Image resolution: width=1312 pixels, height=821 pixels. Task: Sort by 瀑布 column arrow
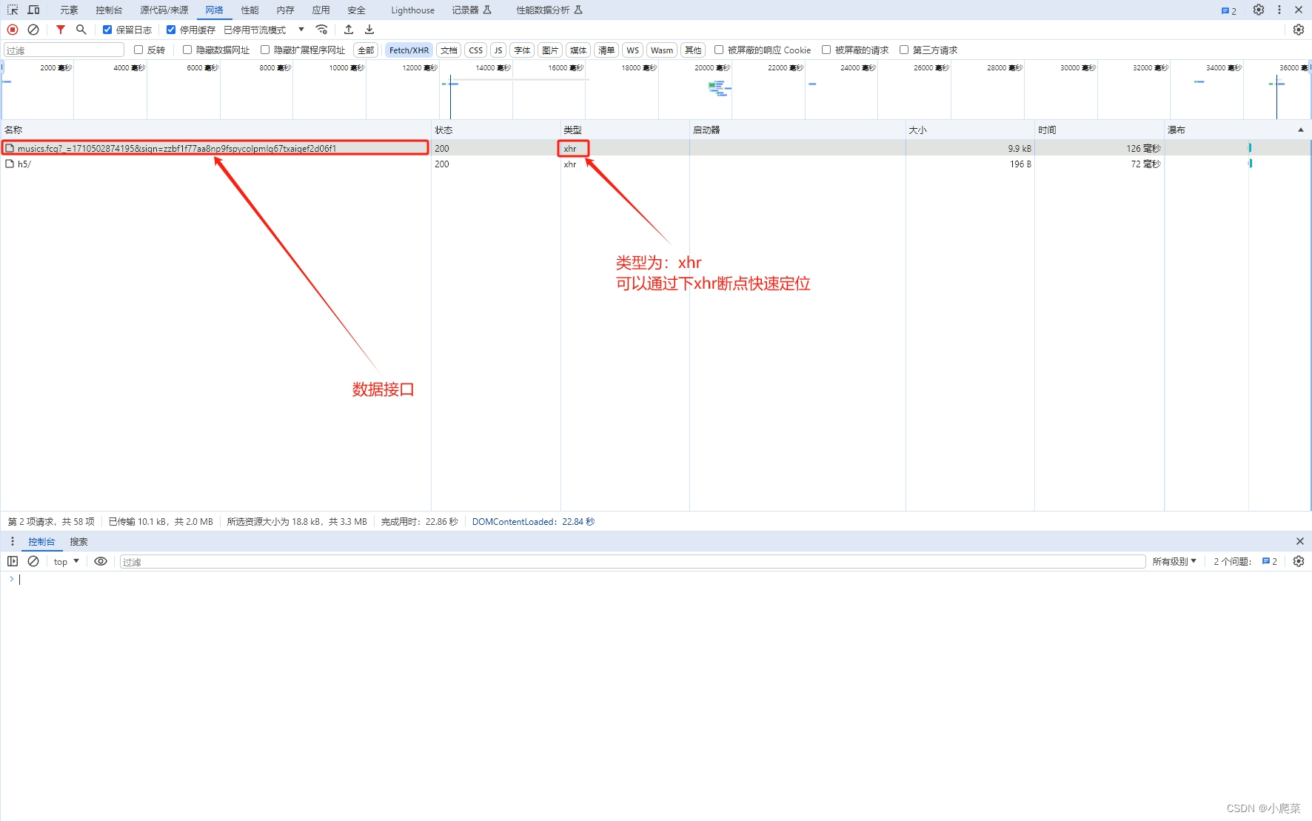pos(1301,130)
